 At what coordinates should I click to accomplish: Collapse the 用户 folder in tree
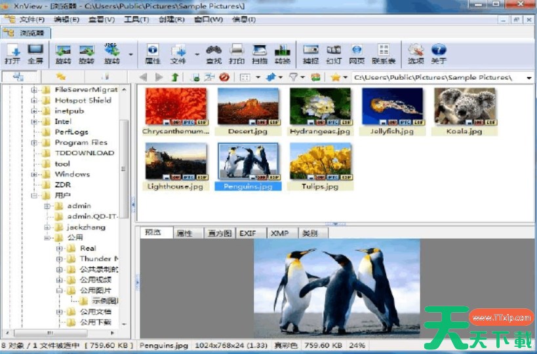pos(34,195)
